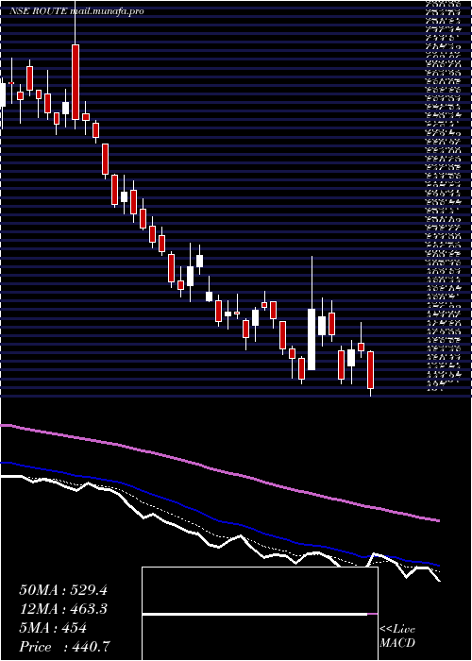This screenshot has width=472, height=661.
Task: Click the large white candlestick with long wick
Action: (x=312, y=339)
